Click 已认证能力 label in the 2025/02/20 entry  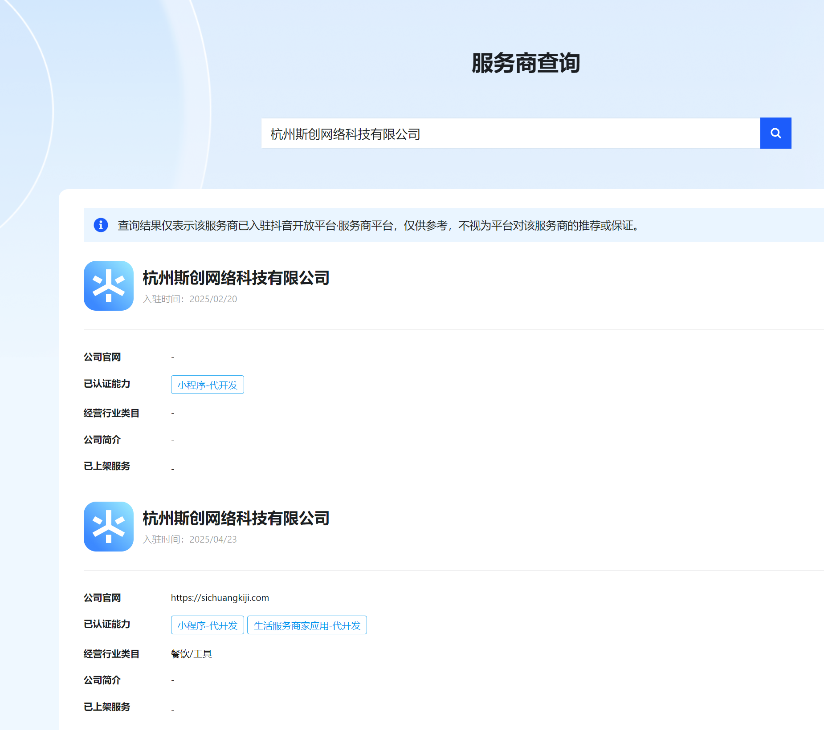(x=107, y=384)
